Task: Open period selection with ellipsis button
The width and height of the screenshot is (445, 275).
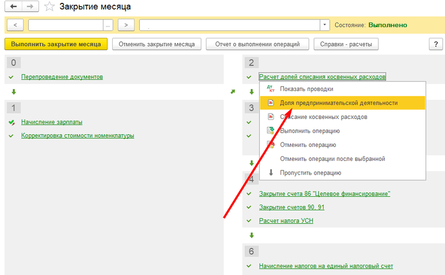Action: point(108,25)
